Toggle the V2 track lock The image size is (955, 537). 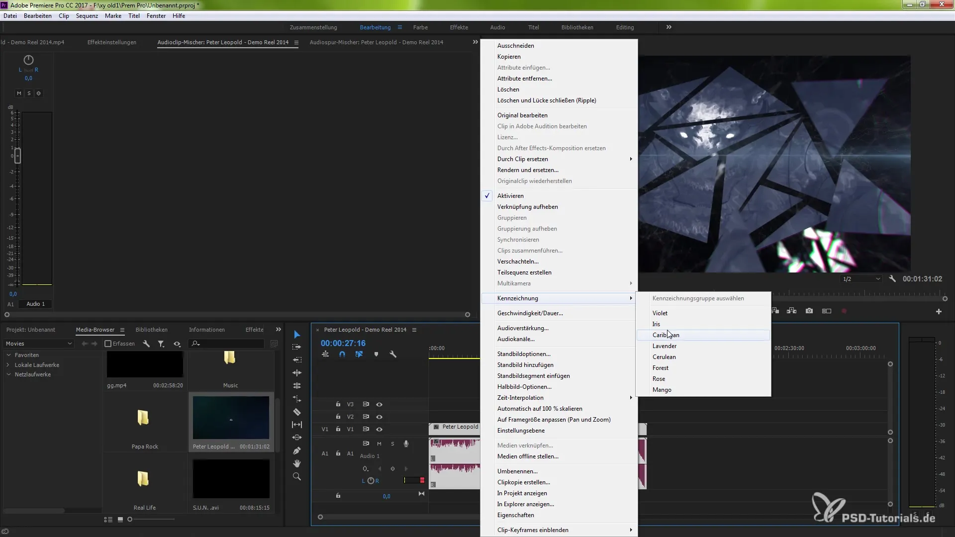click(x=338, y=417)
